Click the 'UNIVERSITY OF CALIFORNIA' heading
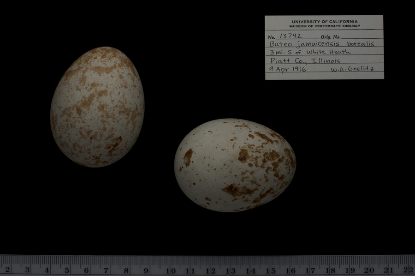The width and height of the screenshot is (415, 276). point(325,22)
